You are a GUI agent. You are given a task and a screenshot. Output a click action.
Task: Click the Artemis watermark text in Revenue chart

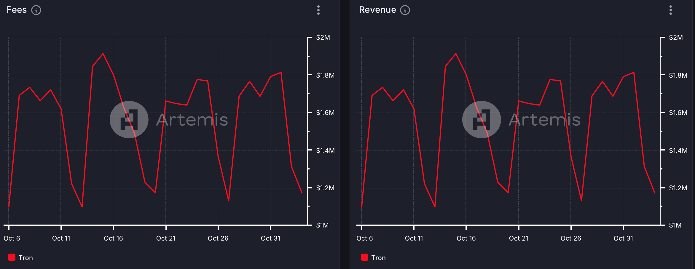(x=545, y=120)
